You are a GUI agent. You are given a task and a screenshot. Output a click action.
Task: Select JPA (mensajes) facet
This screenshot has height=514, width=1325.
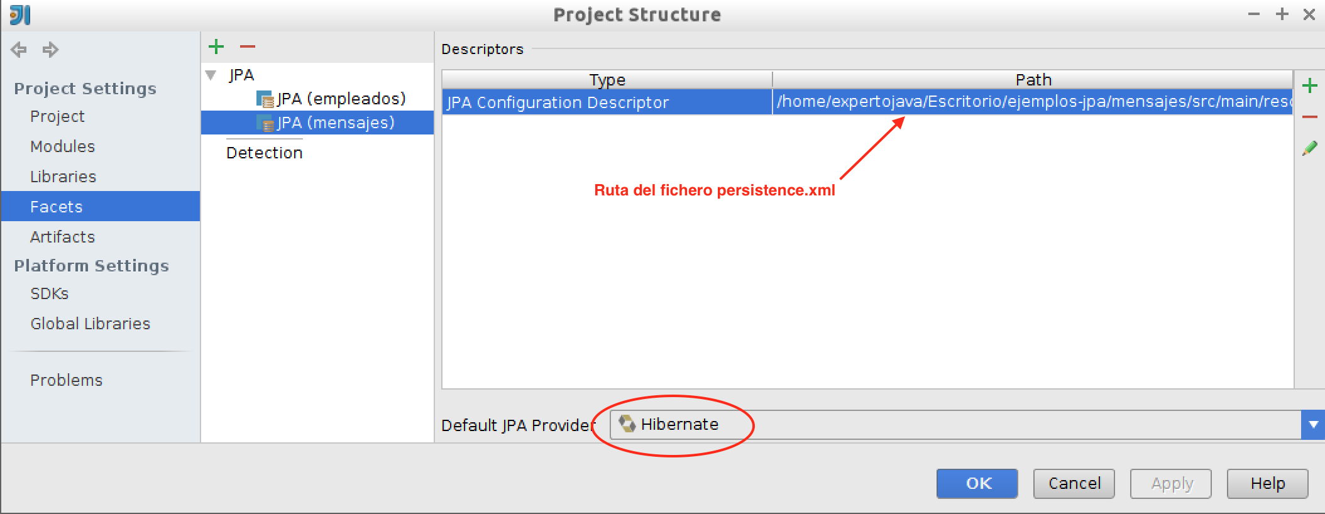[326, 123]
